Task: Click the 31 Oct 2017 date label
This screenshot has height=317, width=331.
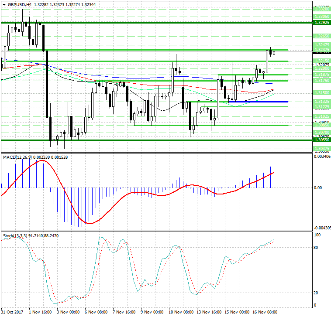Action: (12, 313)
